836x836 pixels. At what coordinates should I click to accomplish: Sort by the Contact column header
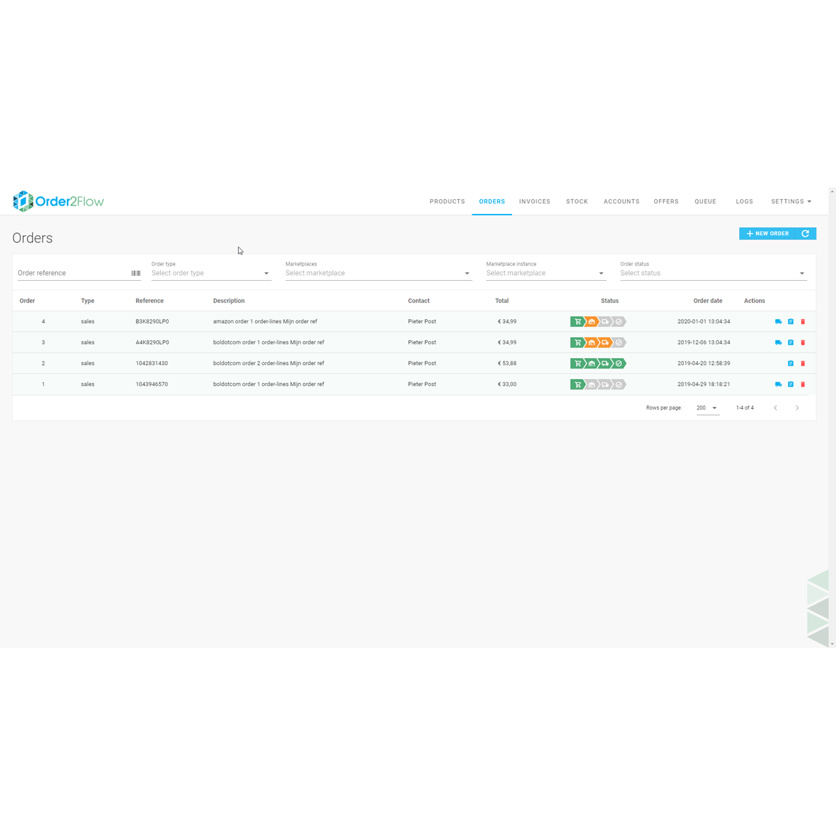click(x=419, y=301)
